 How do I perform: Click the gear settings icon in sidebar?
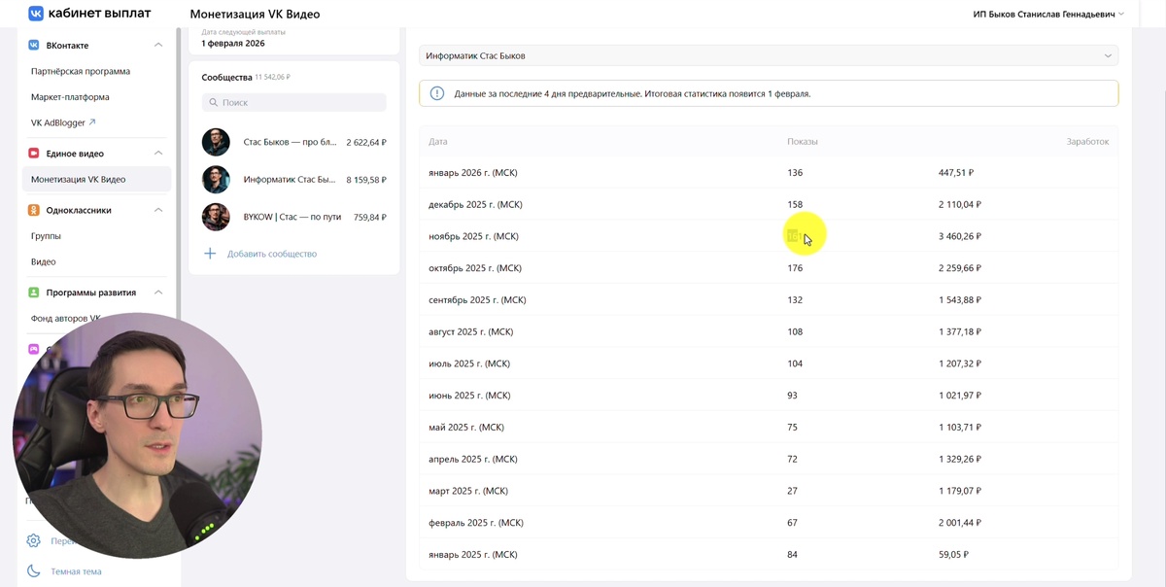point(34,541)
